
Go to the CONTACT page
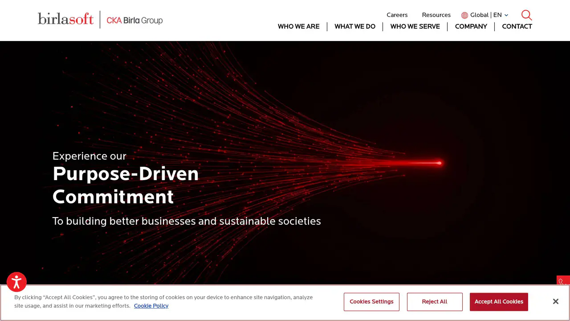tap(517, 26)
